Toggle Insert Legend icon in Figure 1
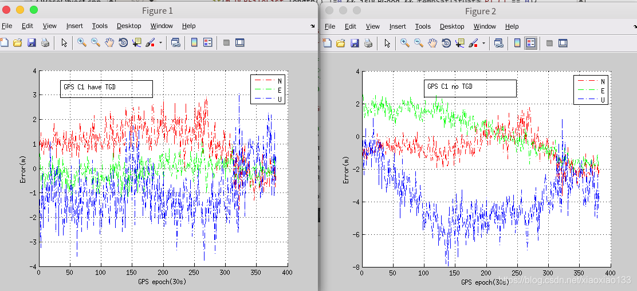The width and height of the screenshot is (637, 291). click(207, 42)
